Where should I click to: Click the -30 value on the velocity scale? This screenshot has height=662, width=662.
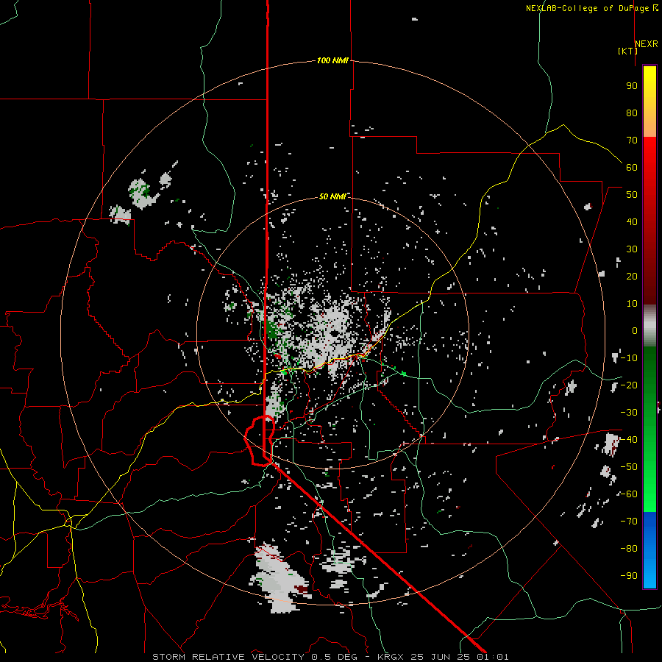coord(629,413)
